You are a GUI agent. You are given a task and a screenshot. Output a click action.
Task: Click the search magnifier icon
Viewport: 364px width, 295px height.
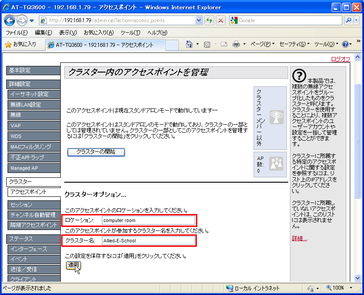349,20
